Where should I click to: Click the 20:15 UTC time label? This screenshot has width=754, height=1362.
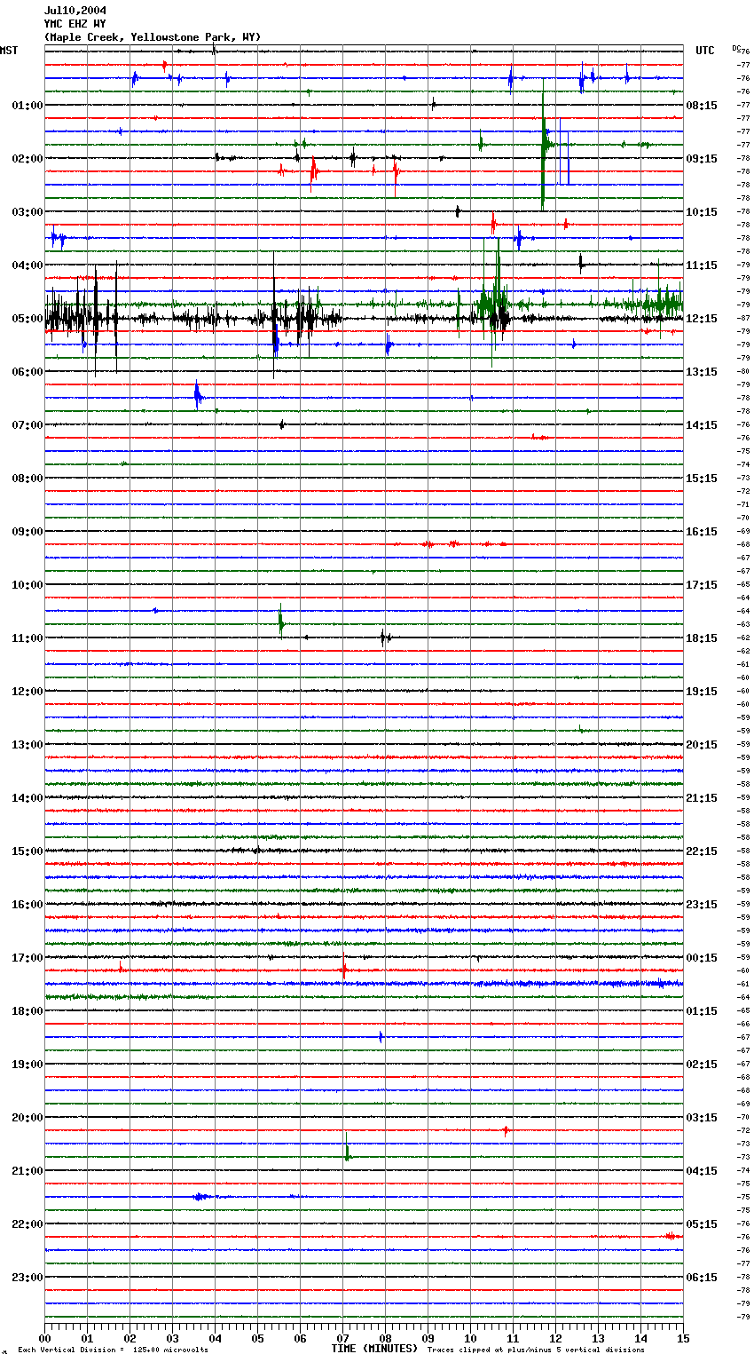point(702,745)
